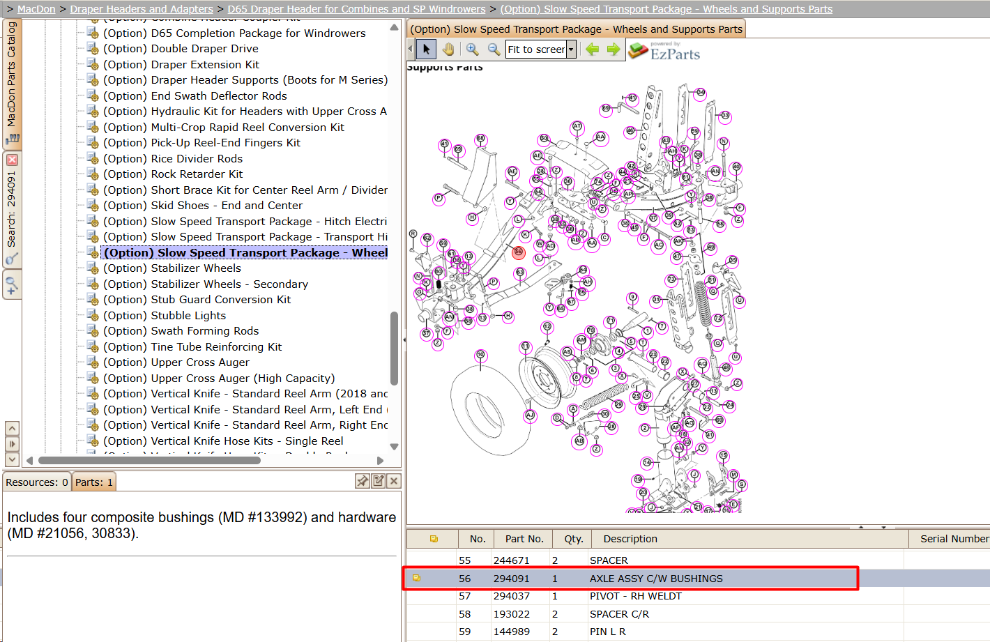Collapse the diagram toolbar with left triangle

pyautogui.click(x=410, y=49)
